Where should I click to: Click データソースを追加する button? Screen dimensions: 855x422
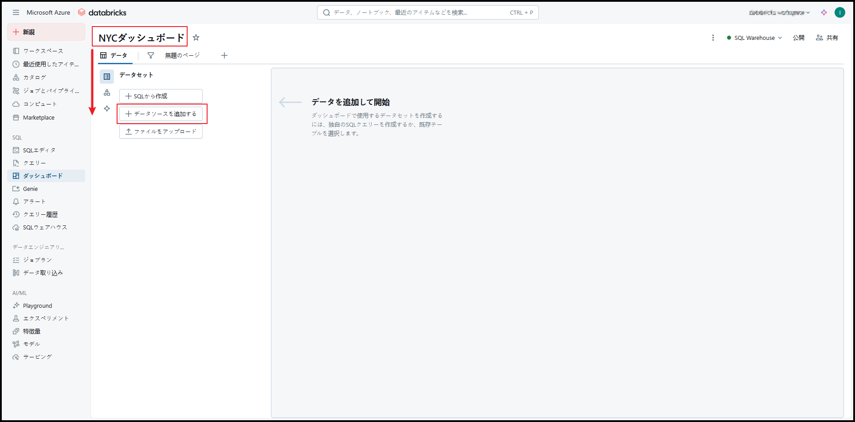point(161,114)
